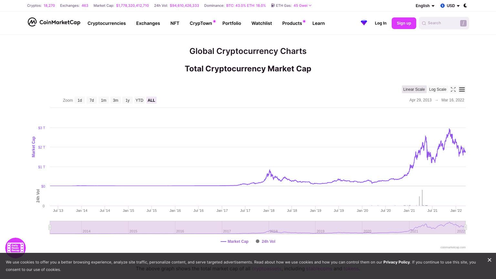Click the 24h Vol value link

coord(184,5)
